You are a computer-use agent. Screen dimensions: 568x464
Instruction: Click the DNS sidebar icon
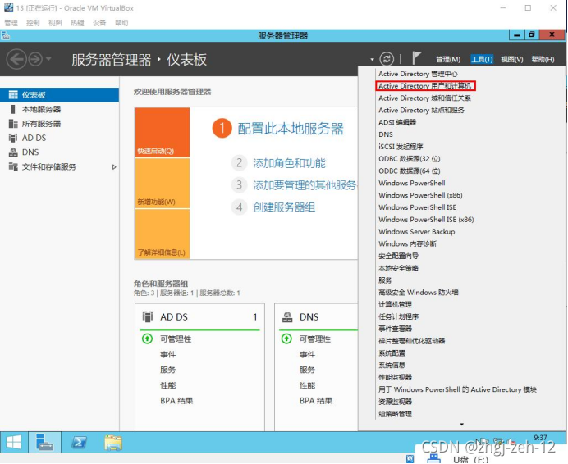click(13, 152)
